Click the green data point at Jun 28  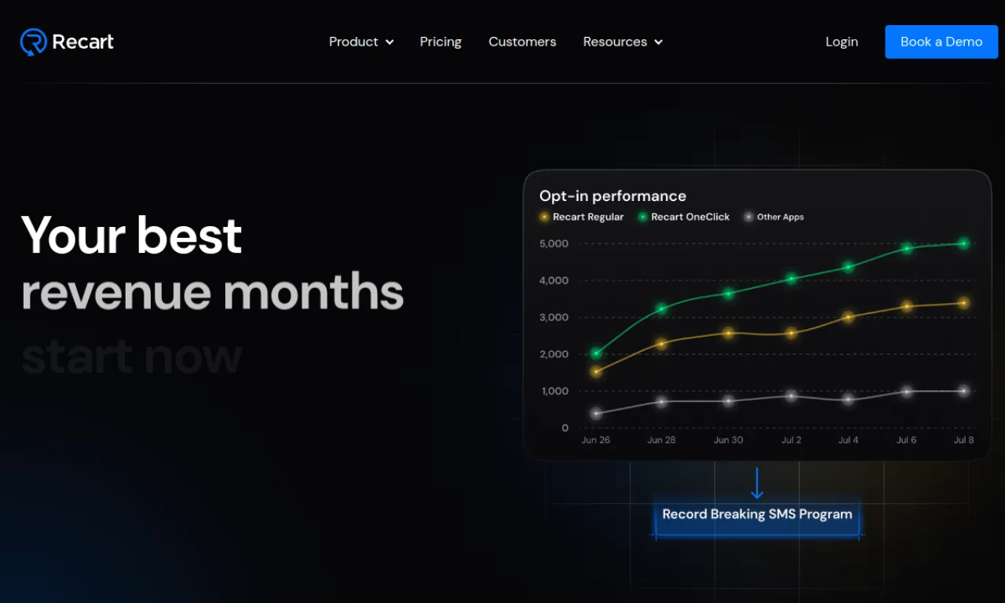(x=661, y=309)
